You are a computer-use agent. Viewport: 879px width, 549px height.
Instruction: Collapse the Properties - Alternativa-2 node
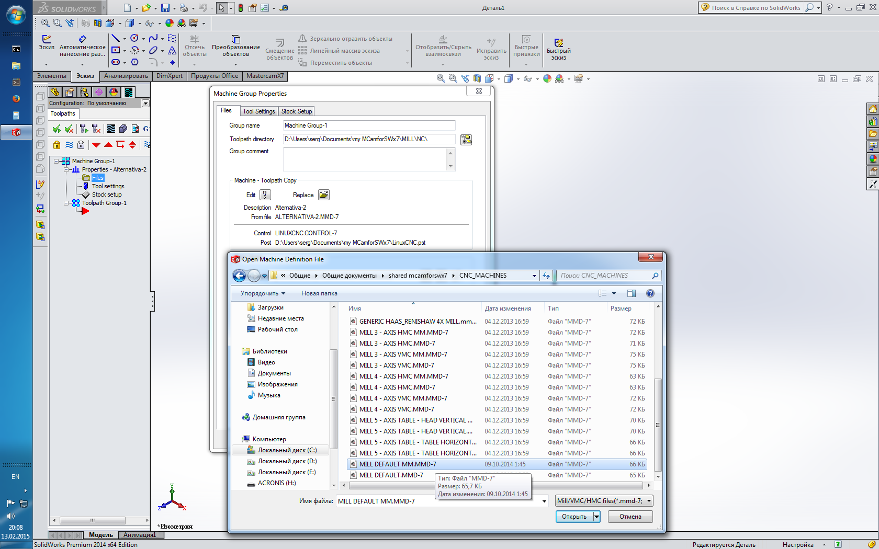66,169
